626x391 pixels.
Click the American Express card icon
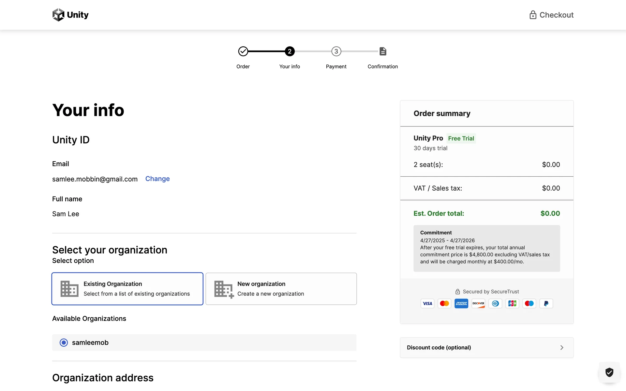(461, 303)
